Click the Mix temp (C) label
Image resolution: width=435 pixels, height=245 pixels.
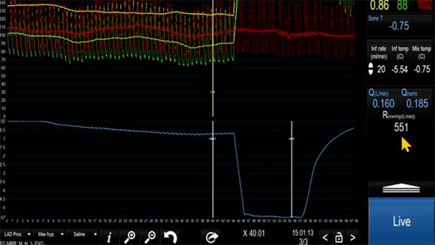pos(421,53)
